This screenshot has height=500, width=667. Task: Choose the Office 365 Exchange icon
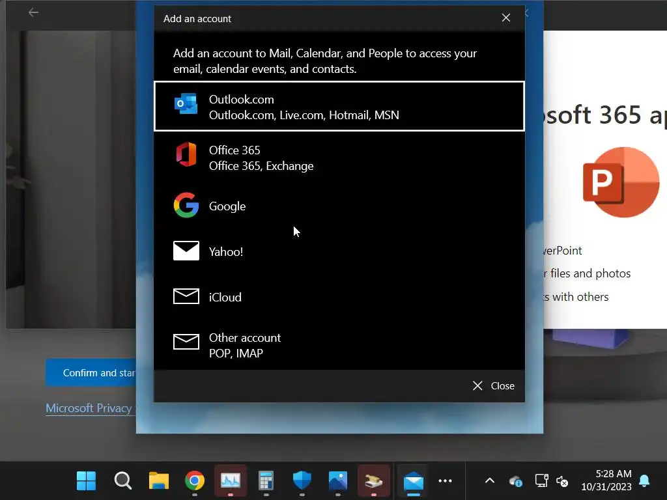[x=186, y=154]
